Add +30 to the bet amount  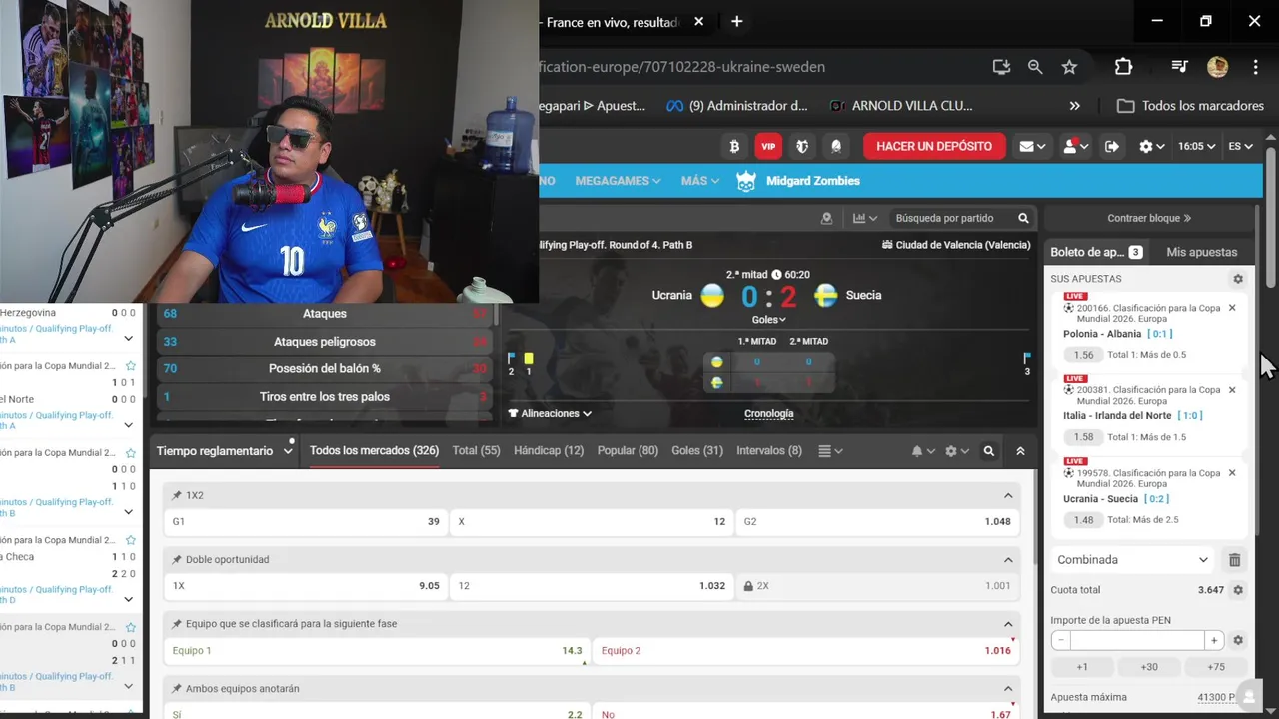click(x=1149, y=667)
